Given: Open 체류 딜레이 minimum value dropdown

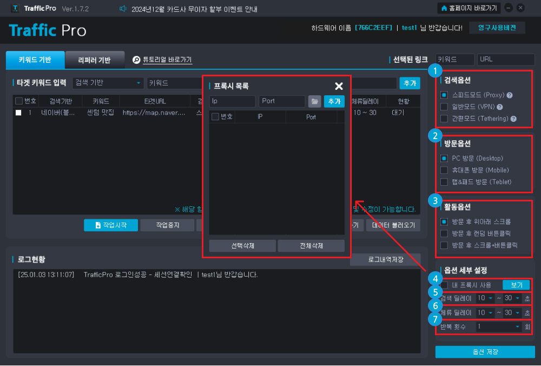Looking at the screenshot, I should 485,313.
